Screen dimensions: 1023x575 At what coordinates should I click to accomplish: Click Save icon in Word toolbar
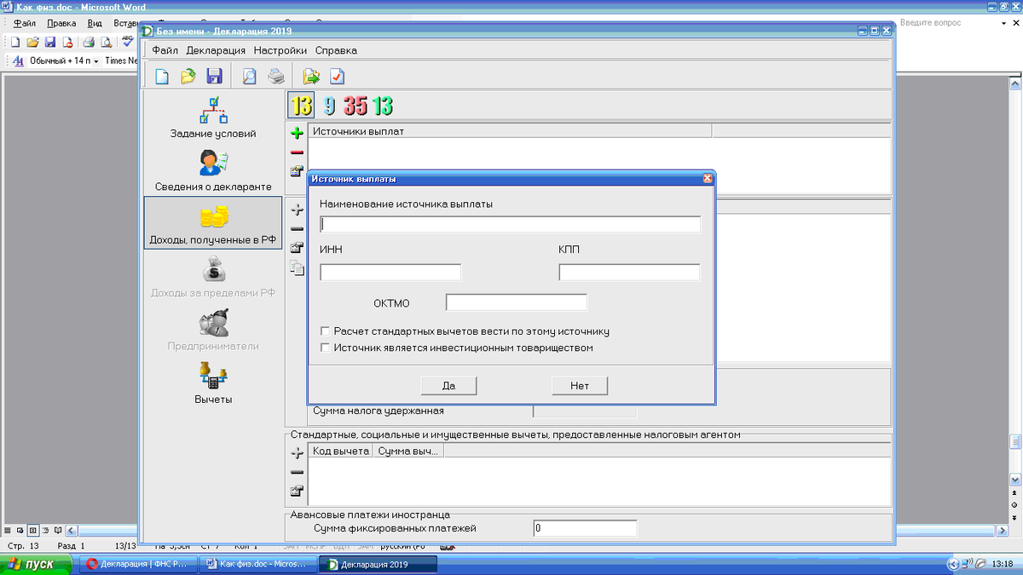tap(50, 42)
